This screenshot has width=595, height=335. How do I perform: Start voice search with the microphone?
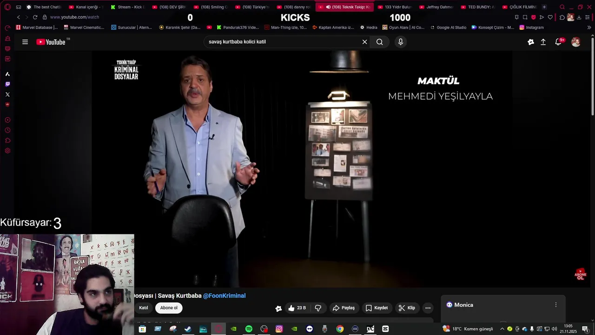pyautogui.click(x=401, y=42)
